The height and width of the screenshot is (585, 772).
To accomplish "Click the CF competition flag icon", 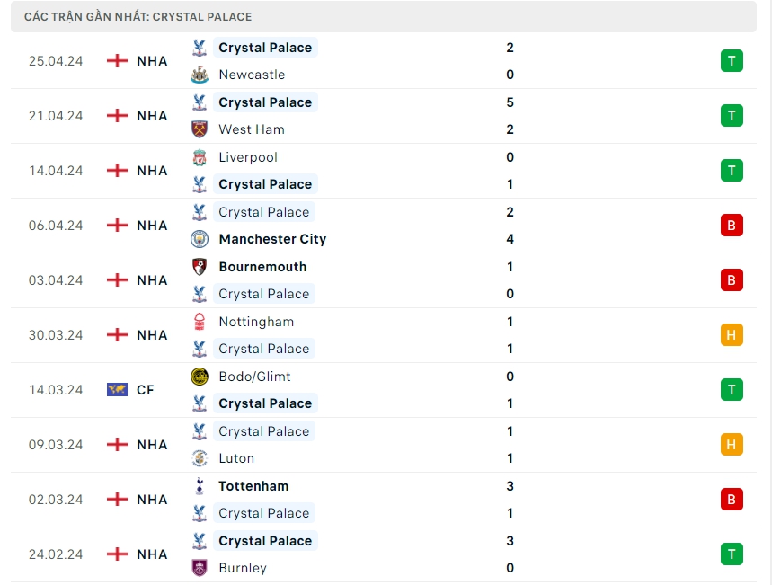I will click(117, 390).
